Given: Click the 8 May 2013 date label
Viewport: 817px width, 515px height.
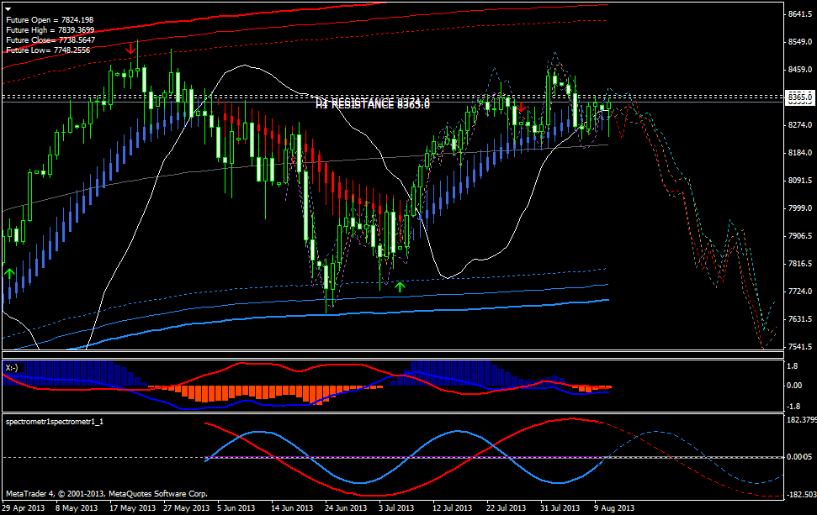Looking at the screenshot, I should (x=76, y=507).
